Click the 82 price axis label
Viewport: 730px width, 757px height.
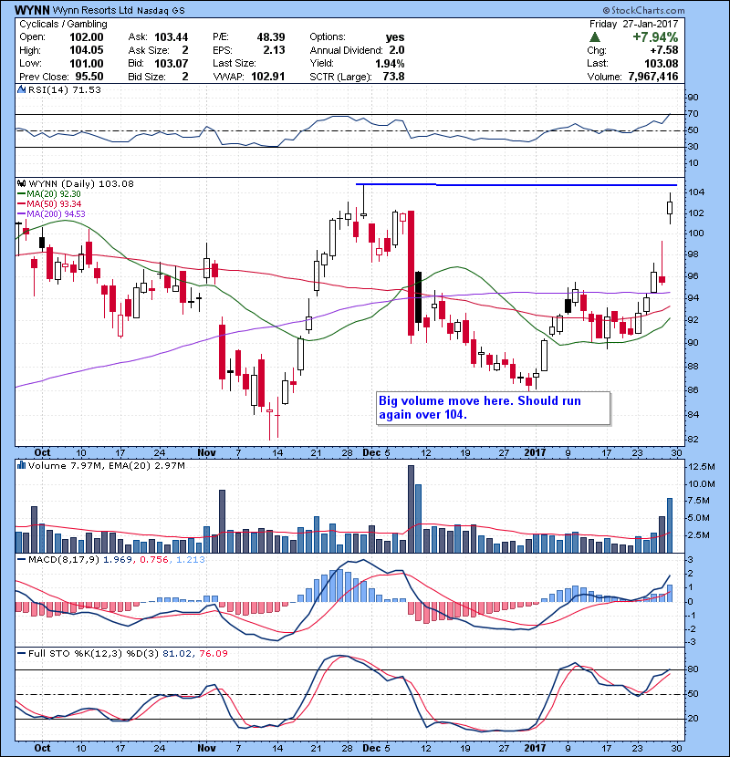point(693,440)
